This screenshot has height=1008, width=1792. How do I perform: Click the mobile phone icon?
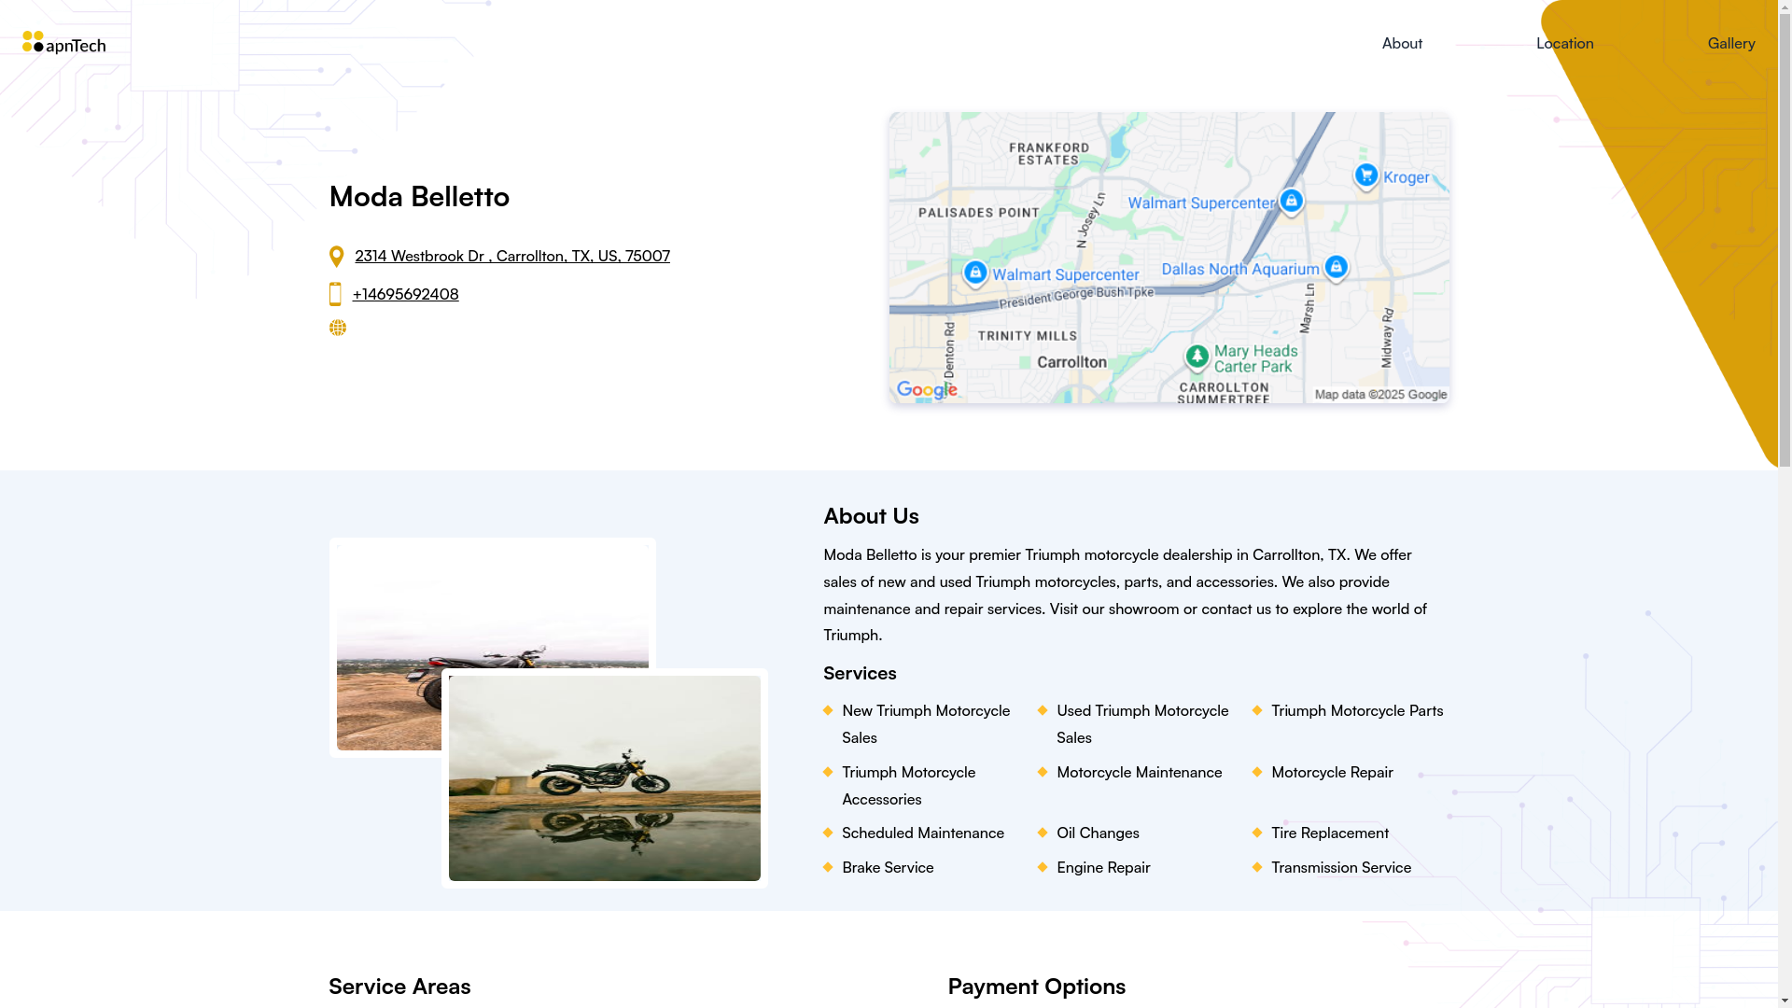(x=335, y=294)
